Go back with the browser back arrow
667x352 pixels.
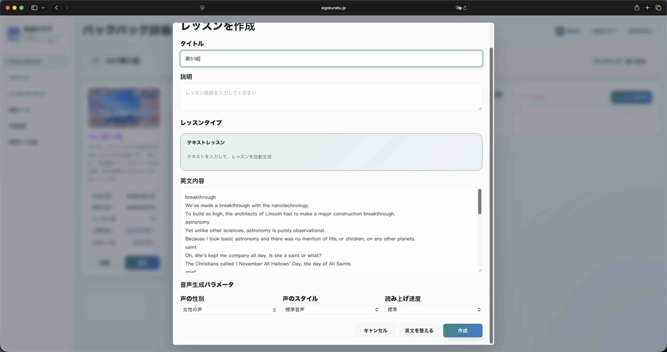[56, 8]
